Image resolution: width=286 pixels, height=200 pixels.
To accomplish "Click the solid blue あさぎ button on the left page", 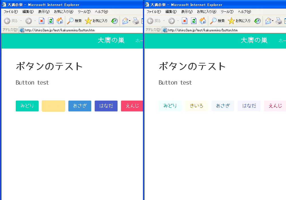I will (80, 106).
